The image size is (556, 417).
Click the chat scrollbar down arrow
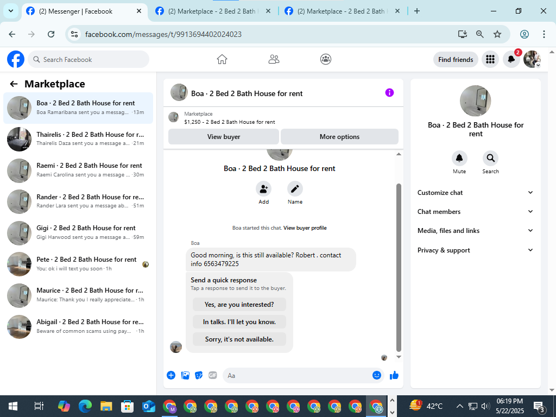(x=399, y=357)
